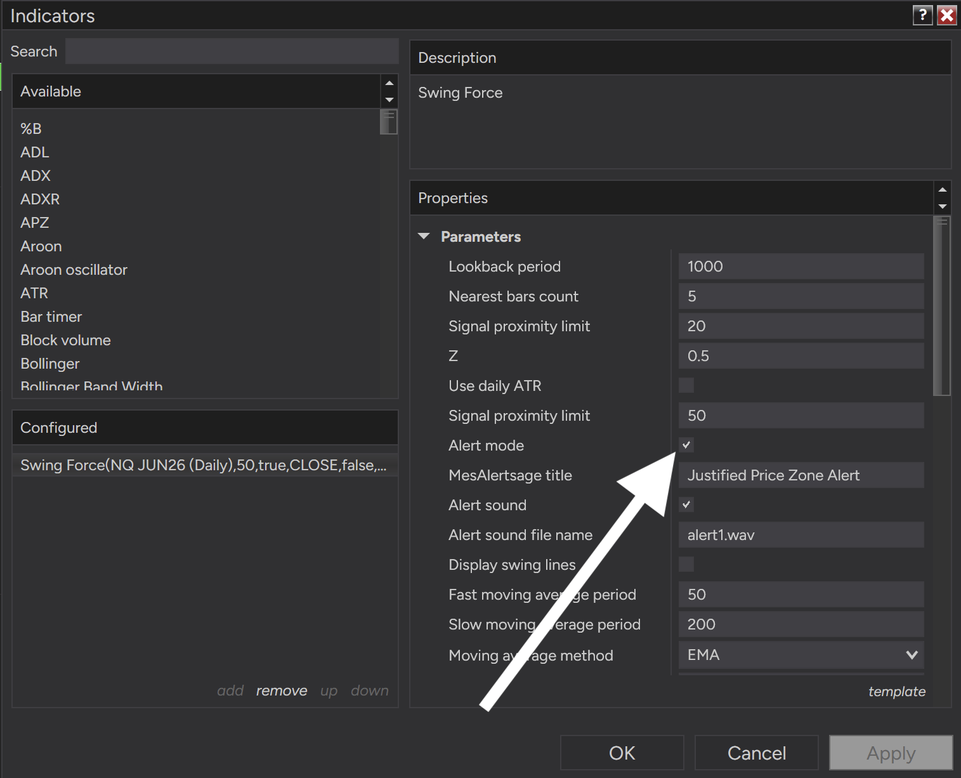Click the help question mark icon
Screen dimensions: 961x778
tap(922, 15)
